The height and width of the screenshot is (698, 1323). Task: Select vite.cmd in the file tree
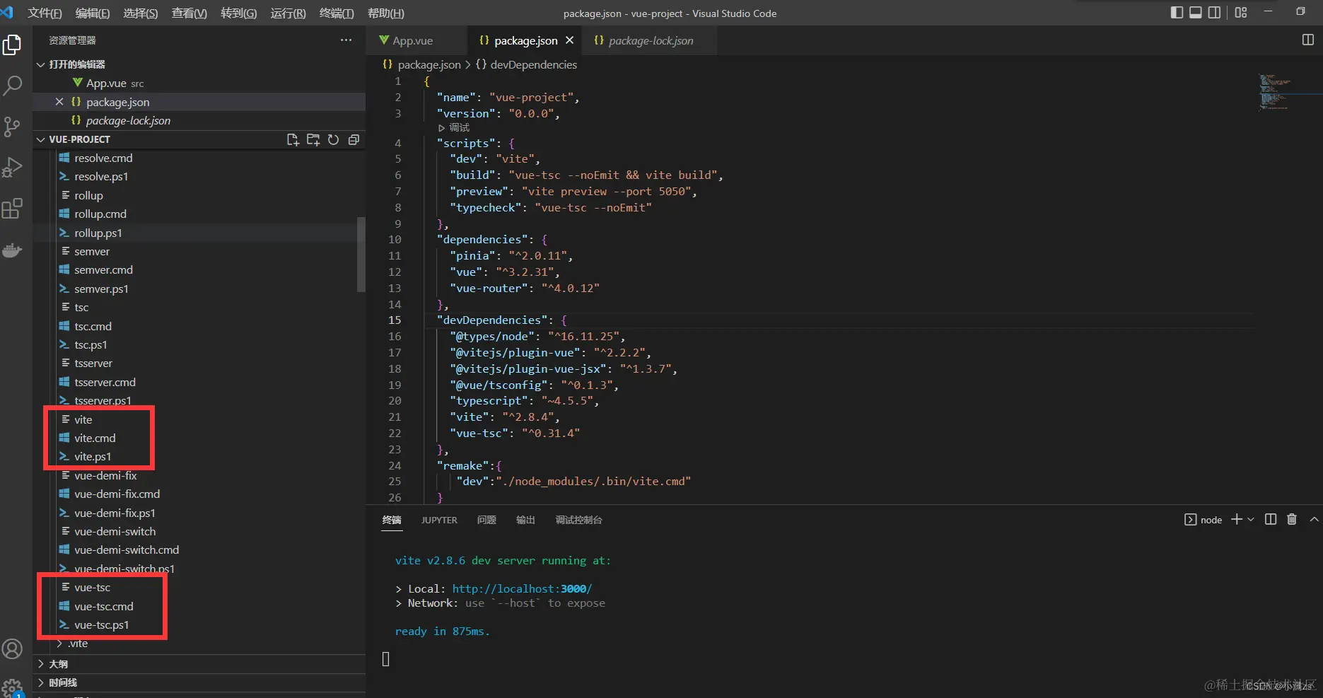95,438
